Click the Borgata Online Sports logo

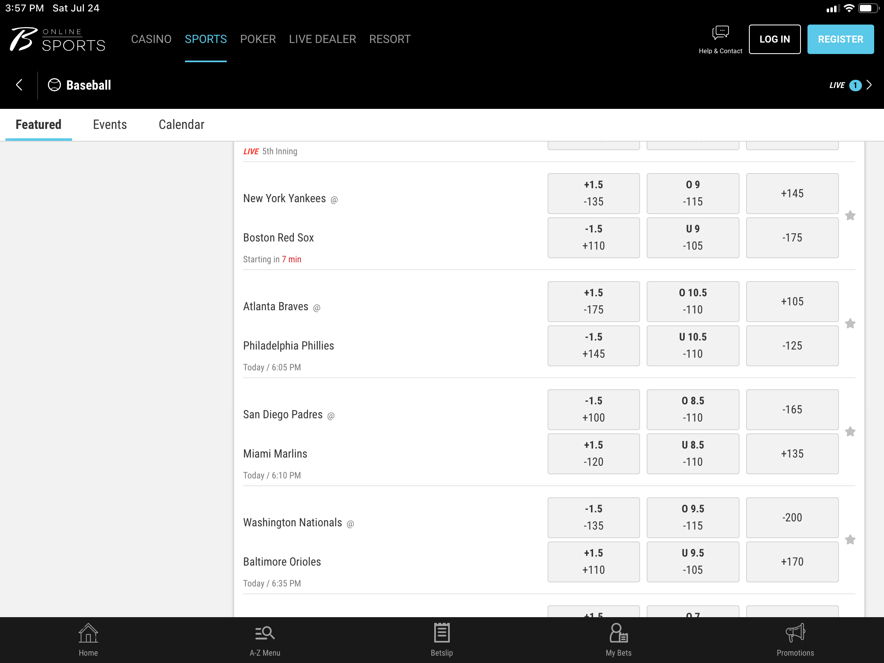point(58,39)
